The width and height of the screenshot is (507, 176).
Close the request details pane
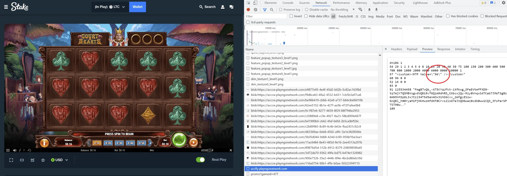(386, 49)
